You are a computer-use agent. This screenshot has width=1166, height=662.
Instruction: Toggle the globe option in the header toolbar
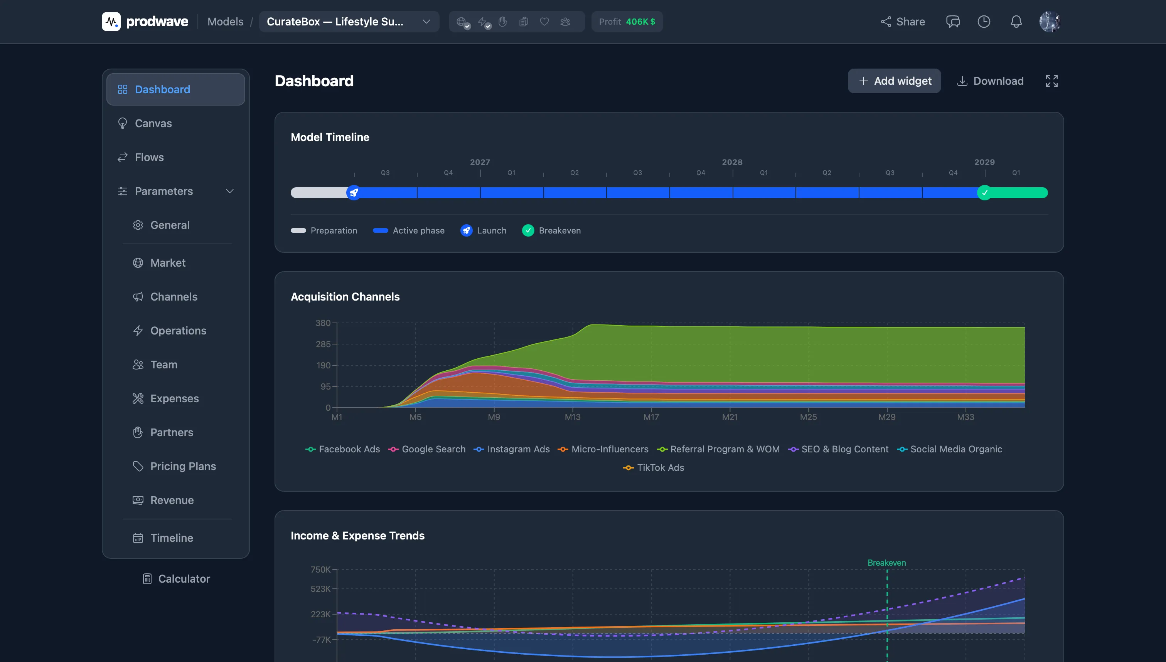coord(462,21)
